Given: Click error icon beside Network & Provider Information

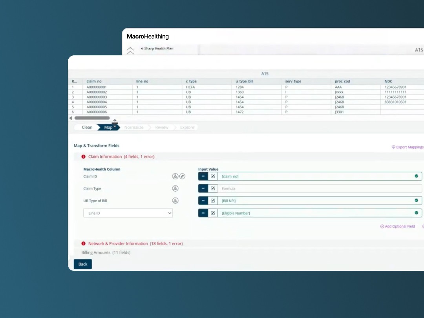Looking at the screenshot, I should (83, 243).
